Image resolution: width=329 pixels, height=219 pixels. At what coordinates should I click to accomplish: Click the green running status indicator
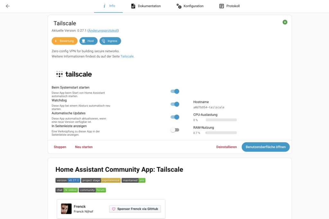coord(285,22)
